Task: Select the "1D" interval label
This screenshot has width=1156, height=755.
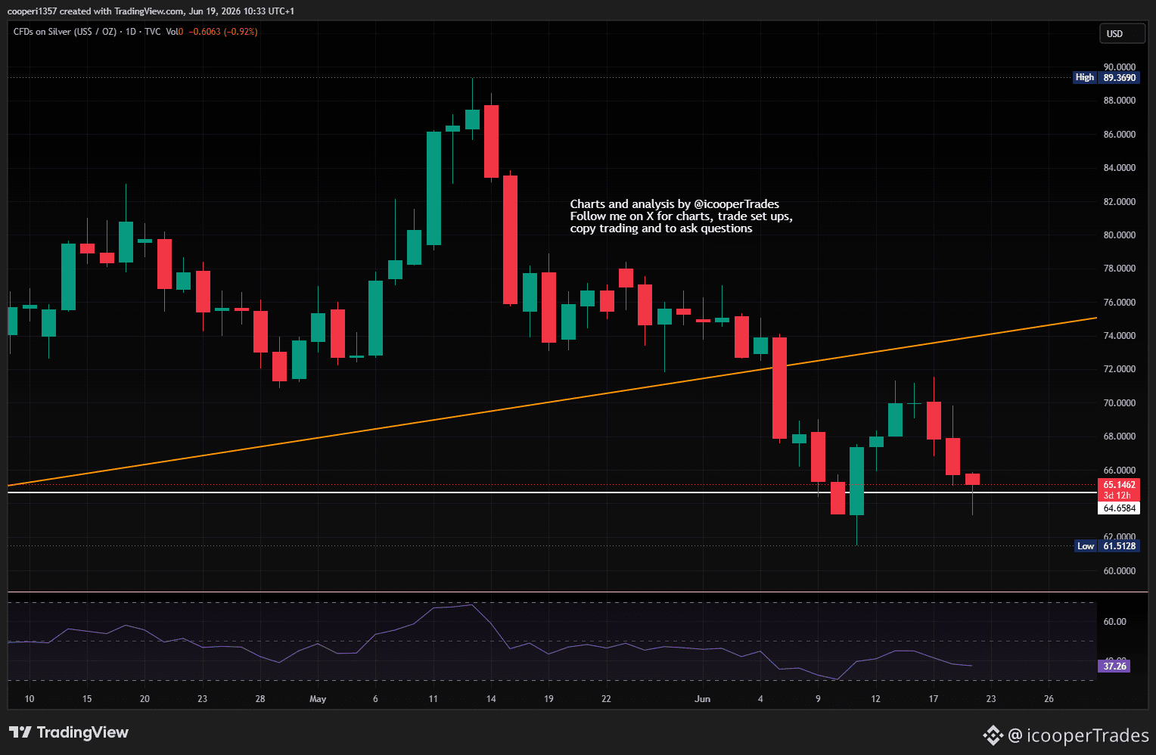Action: (x=131, y=32)
